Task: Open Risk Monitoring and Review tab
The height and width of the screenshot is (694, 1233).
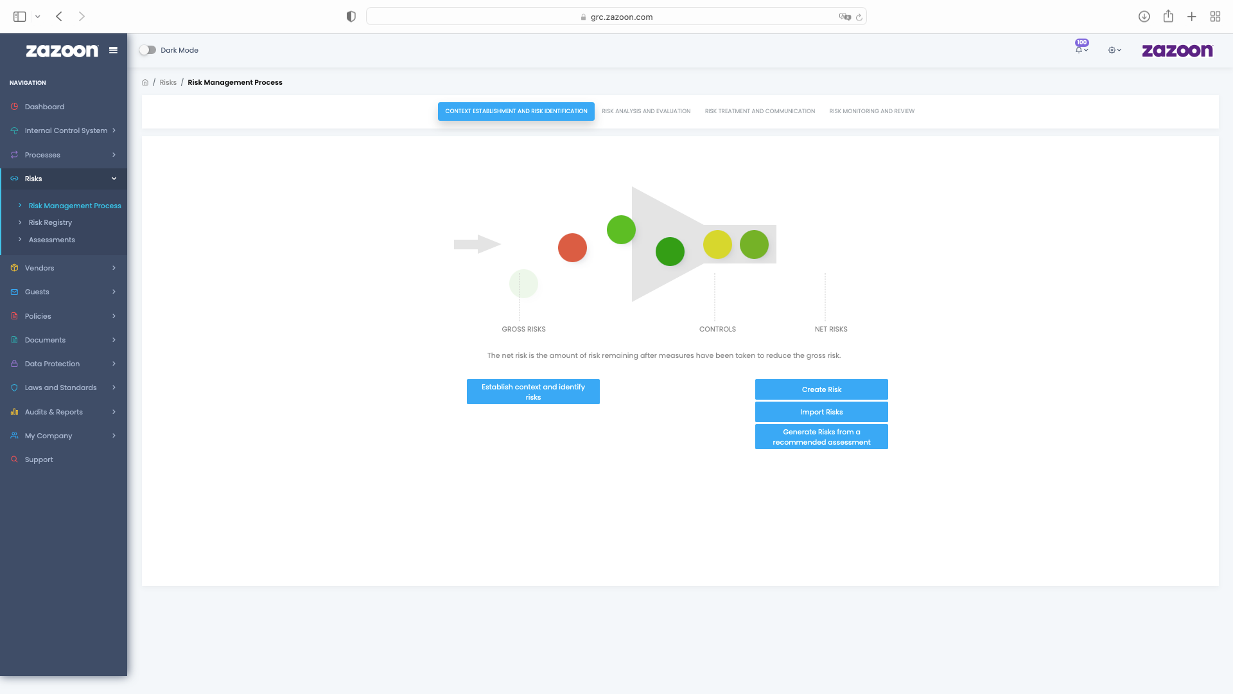Action: (x=871, y=111)
